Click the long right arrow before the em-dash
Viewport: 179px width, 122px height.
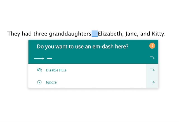pyautogui.click(x=39, y=59)
